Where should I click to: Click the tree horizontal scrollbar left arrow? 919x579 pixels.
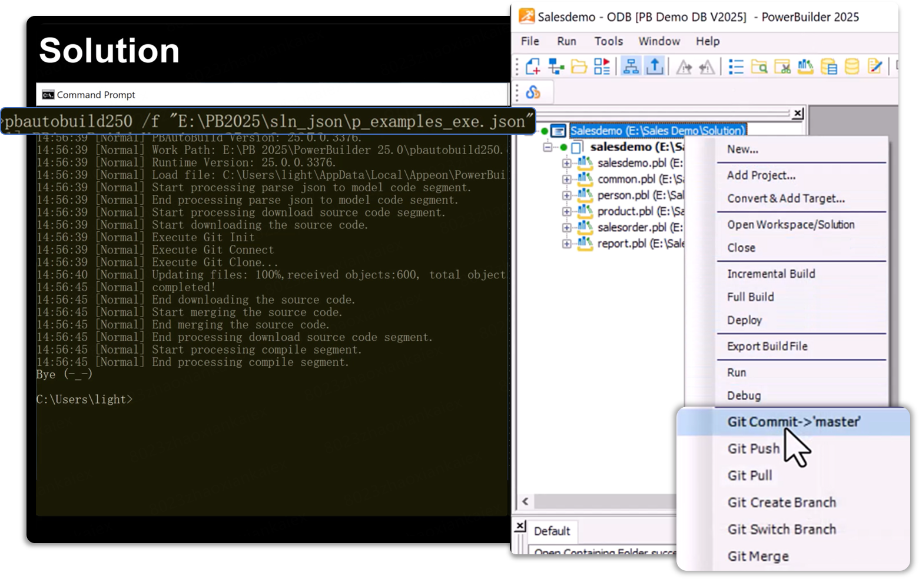pyautogui.click(x=525, y=502)
